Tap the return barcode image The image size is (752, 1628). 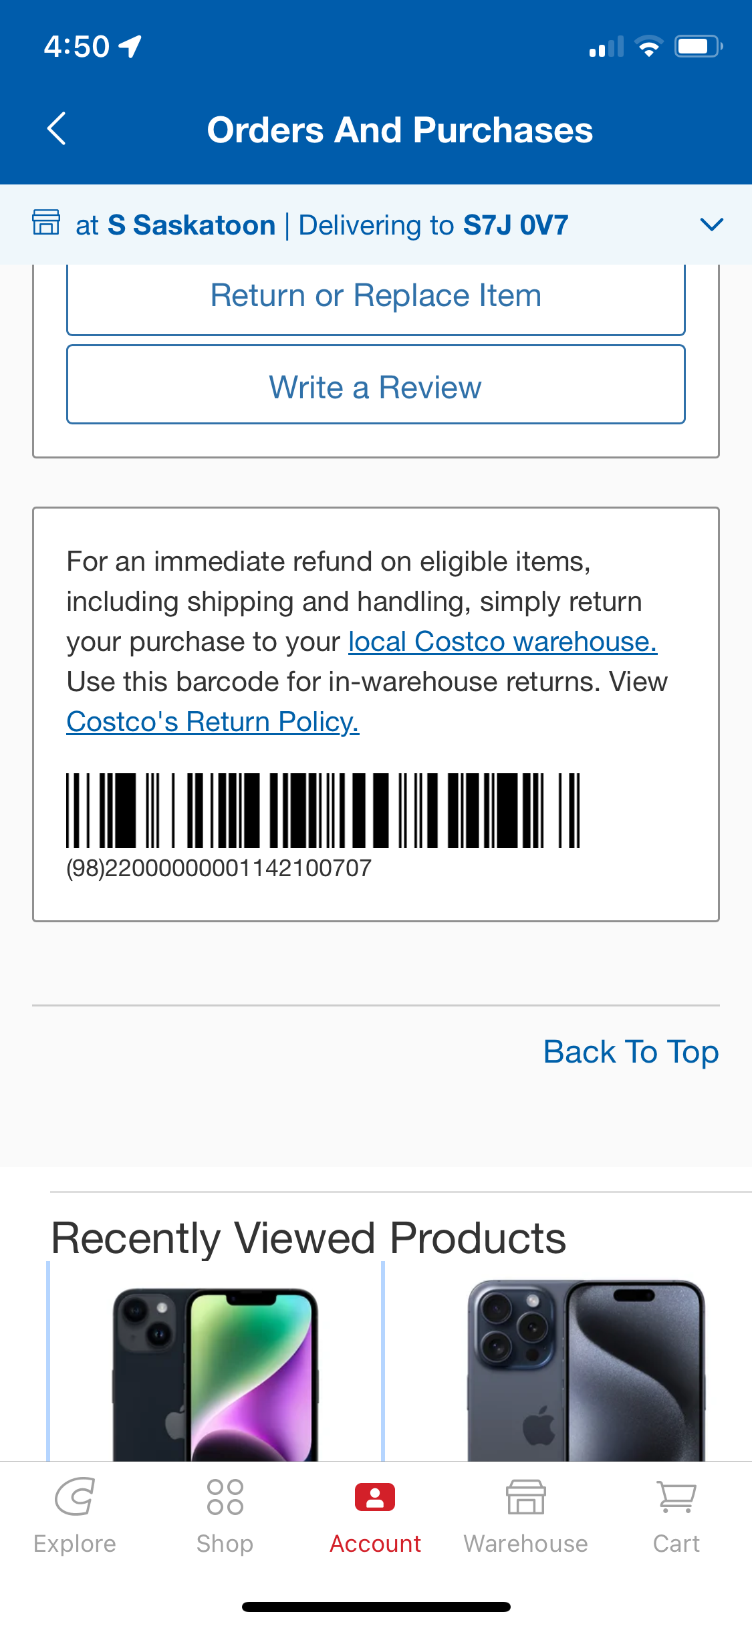click(x=323, y=811)
